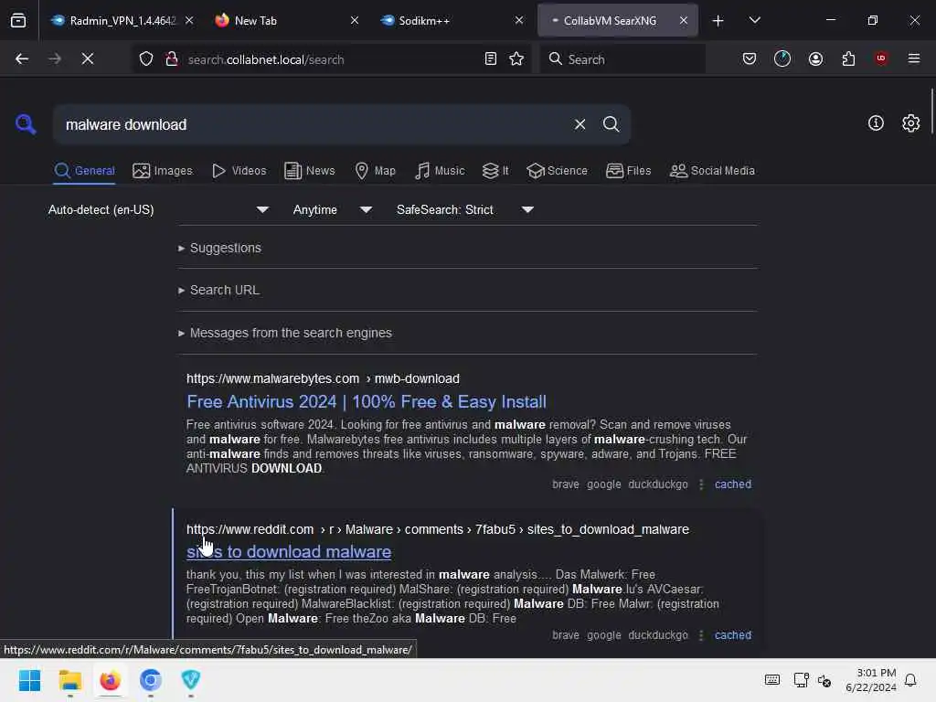Select the Map search category
The image size is (936, 702).
click(x=375, y=171)
